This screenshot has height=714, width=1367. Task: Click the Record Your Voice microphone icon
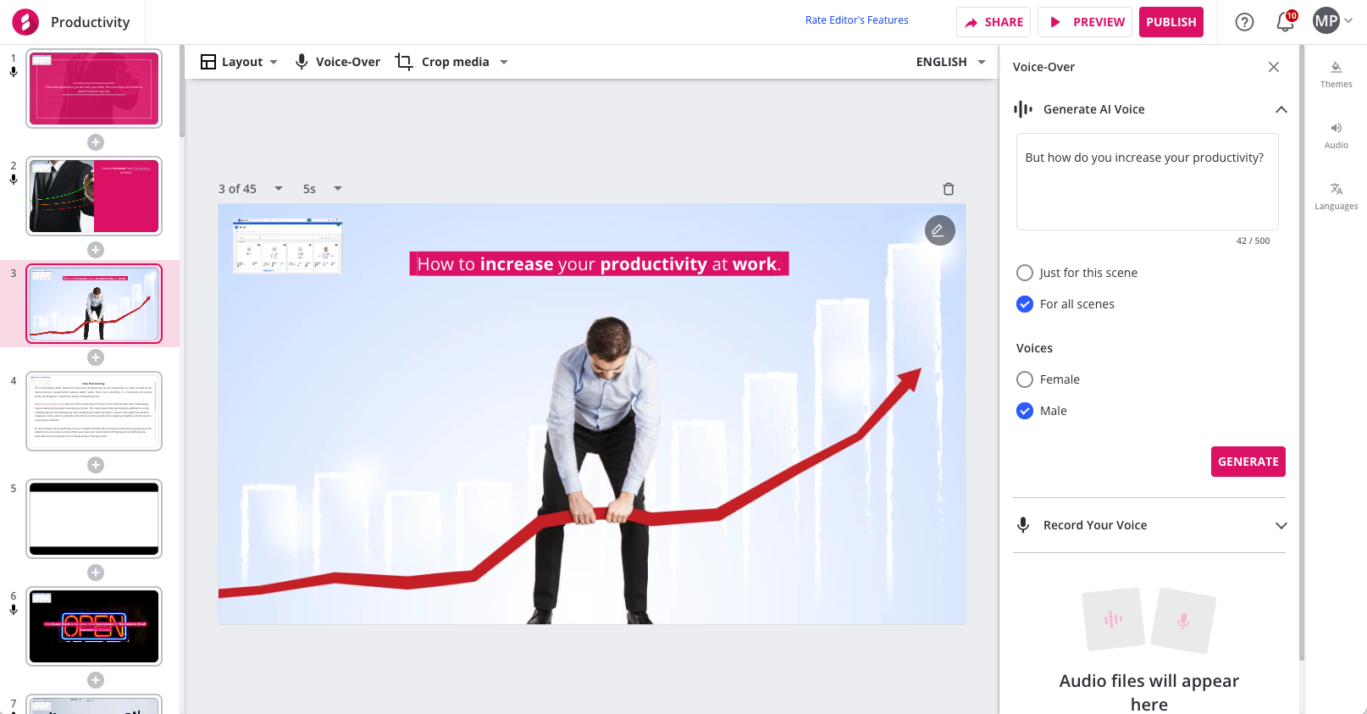pos(1023,525)
